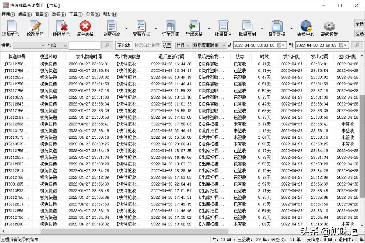Open the 工具 menu
Viewport: 365px width, 243px height.
click(76, 14)
